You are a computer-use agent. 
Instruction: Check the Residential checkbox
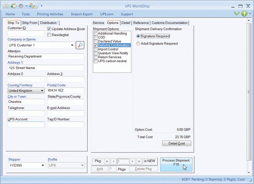[49, 35]
